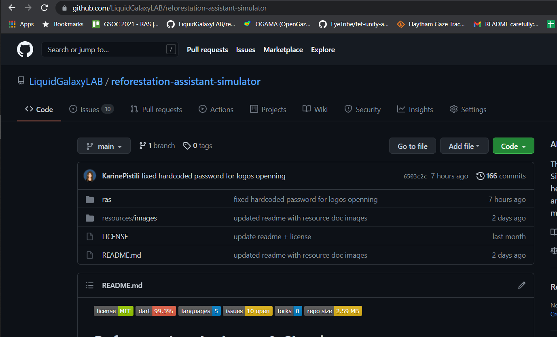The width and height of the screenshot is (557, 337).
Task: Open the README table of contents icon
Action: [90, 285]
